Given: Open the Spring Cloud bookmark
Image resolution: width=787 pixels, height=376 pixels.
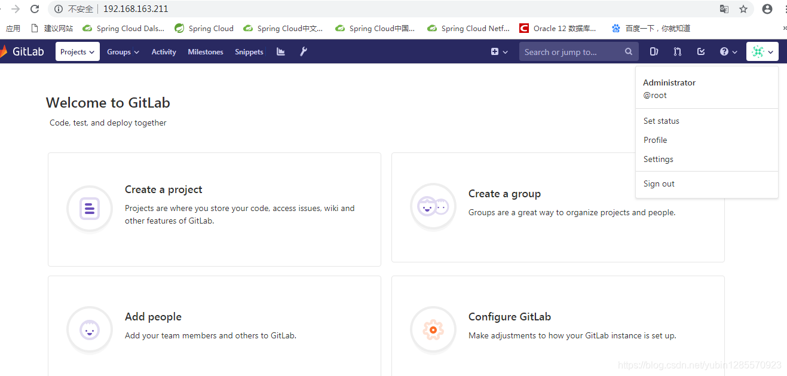Looking at the screenshot, I should click(x=204, y=28).
